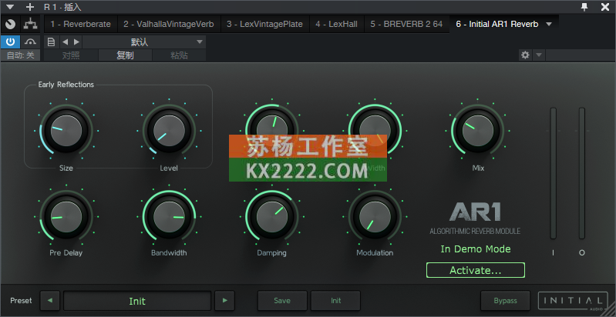Click the Pre Delay knob

(66, 217)
